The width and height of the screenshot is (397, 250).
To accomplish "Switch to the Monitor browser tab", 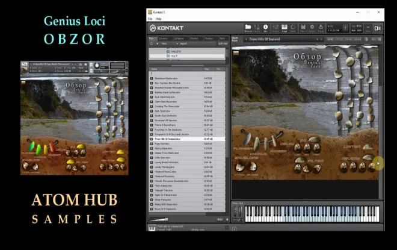I will (194, 39).
